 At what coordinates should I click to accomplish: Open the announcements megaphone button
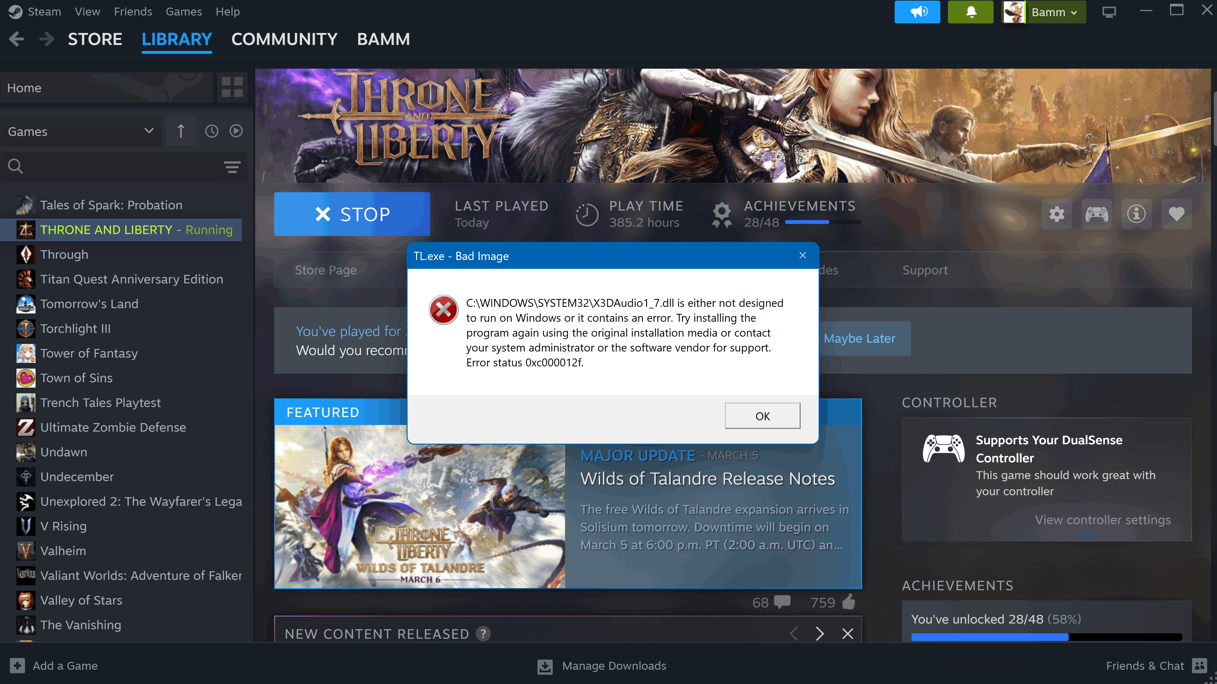[917, 12]
